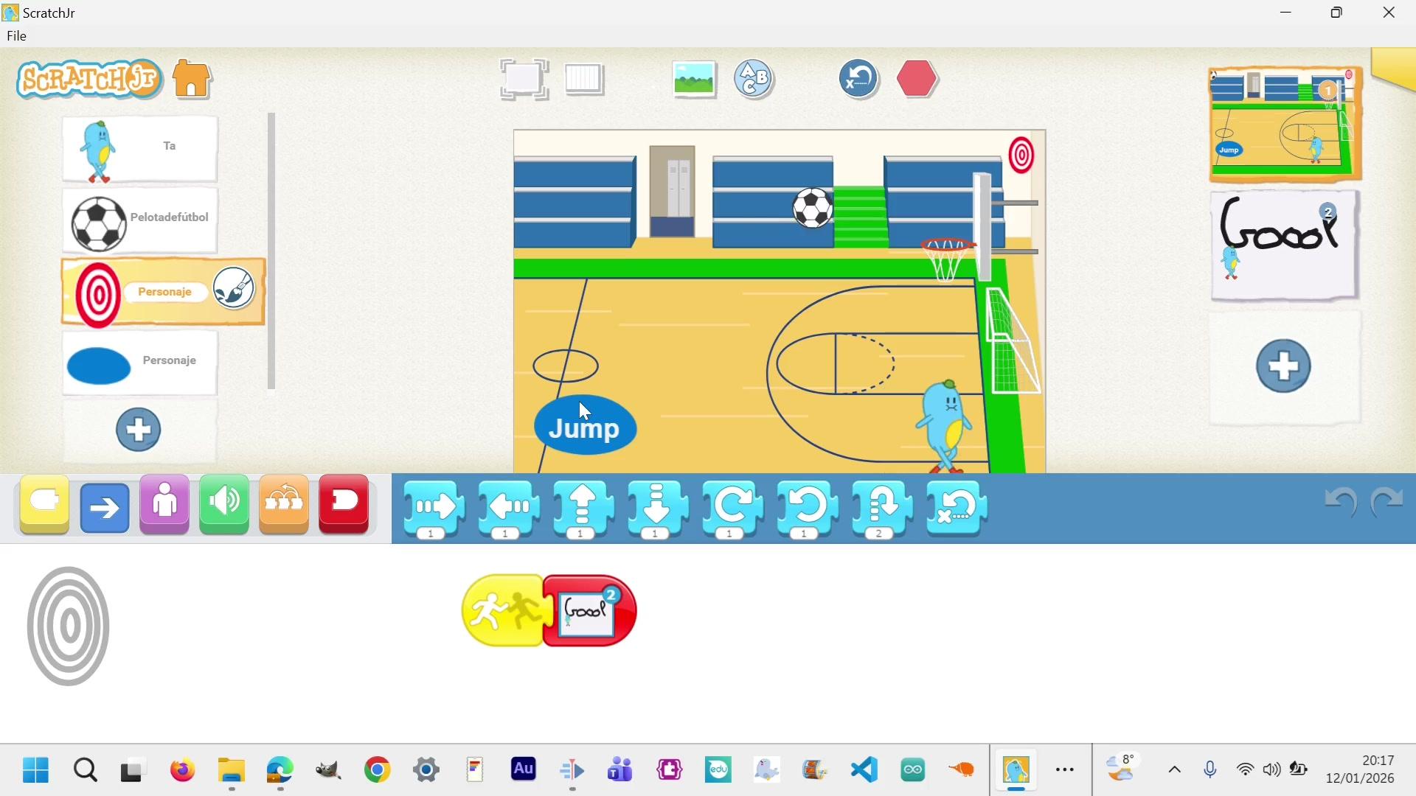Add a new page
The height and width of the screenshot is (796, 1416).
1283,366
